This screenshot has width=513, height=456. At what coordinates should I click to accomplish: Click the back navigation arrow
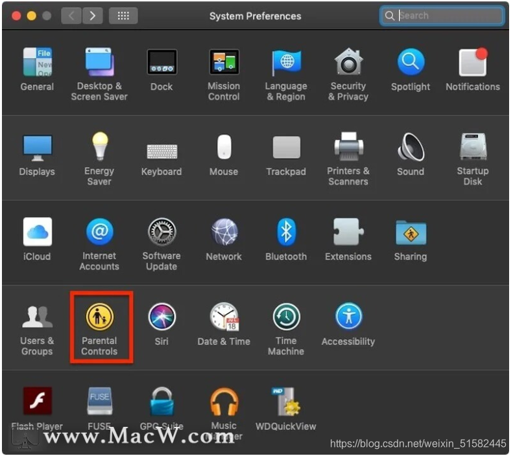click(x=71, y=16)
